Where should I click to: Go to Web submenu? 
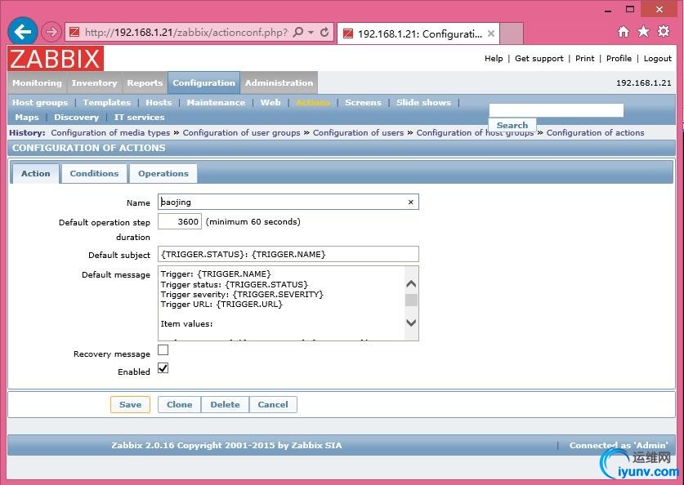pos(270,102)
